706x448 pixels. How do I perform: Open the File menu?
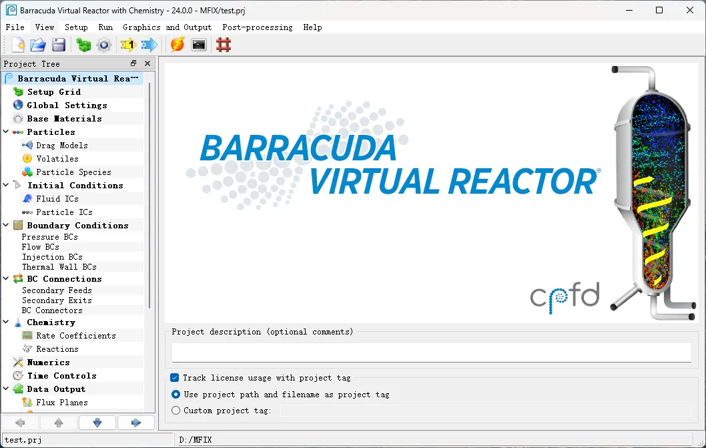click(15, 27)
